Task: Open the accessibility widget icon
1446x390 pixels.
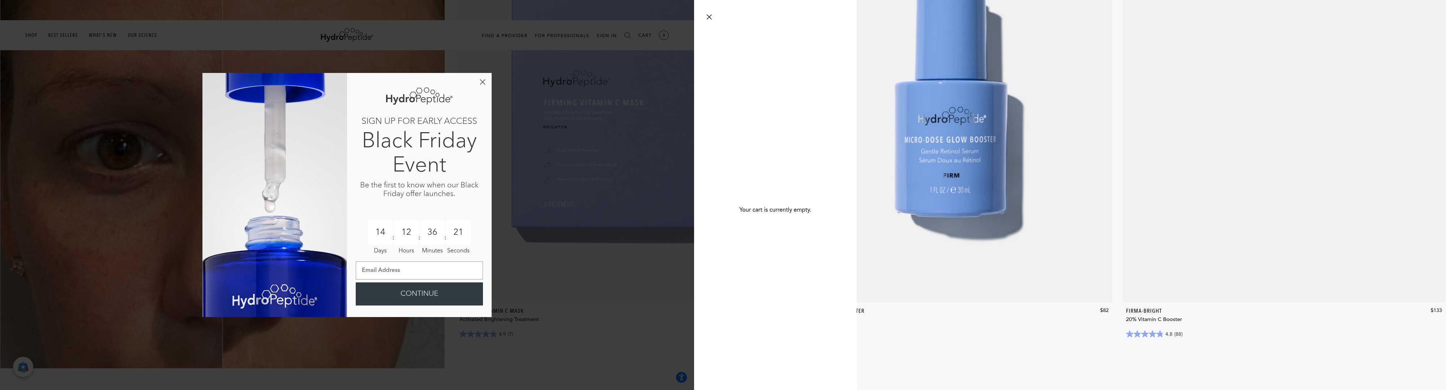Action: click(x=681, y=377)
